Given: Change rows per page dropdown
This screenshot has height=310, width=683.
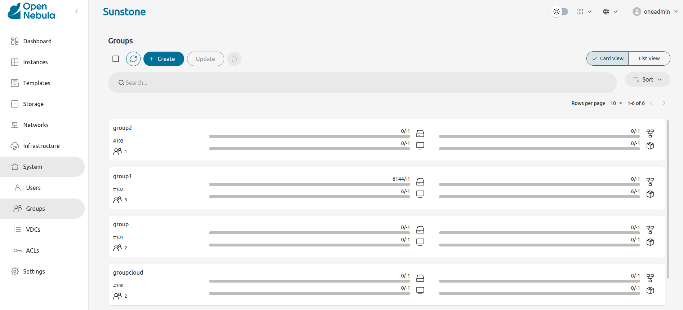Looking at the screenshot, I should point(616,103).
